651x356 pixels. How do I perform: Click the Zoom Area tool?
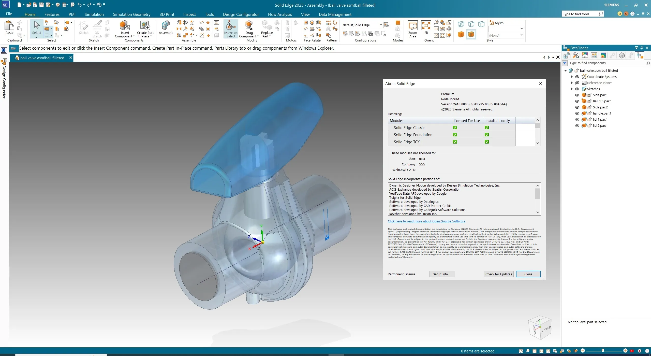point(412,29)
